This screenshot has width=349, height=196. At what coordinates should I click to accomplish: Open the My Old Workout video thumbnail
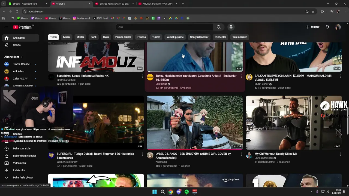(x=294, y=122)
